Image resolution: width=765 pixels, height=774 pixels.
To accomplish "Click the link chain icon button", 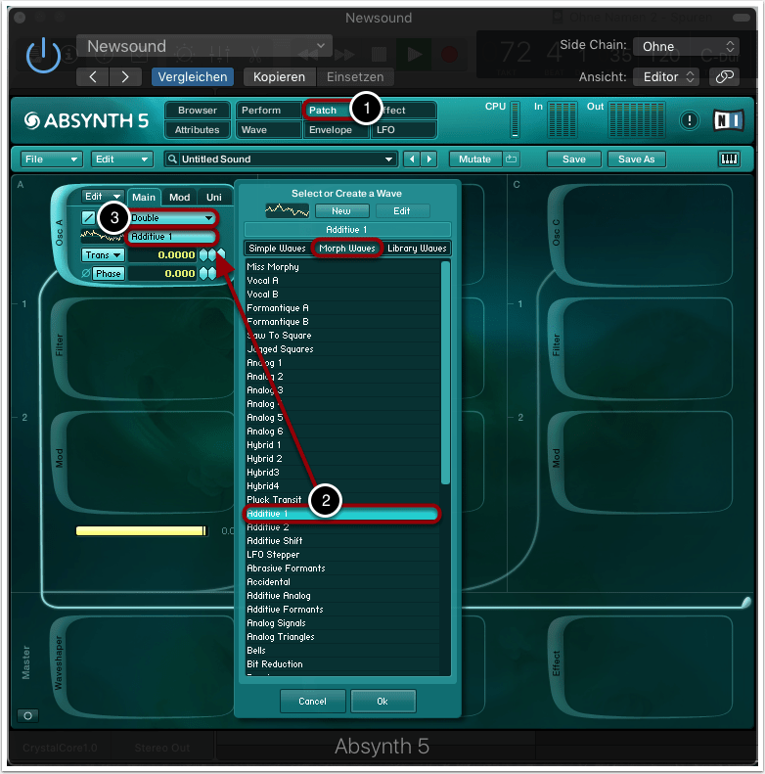I will coord(724,77).
